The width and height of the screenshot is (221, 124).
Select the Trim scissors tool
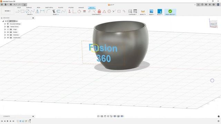[x=54, y=11]
